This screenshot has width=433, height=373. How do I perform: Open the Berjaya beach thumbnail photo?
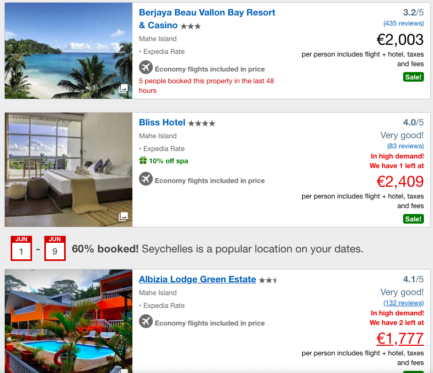click(x=68, y=51)
